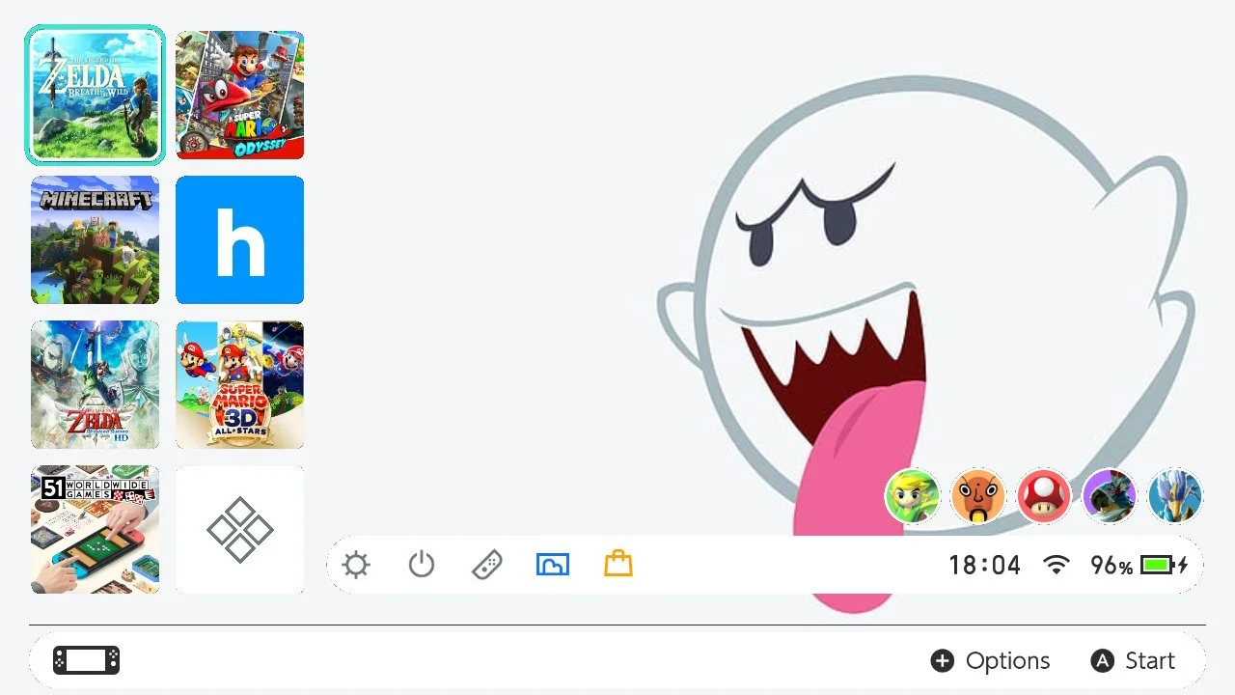This screenshot has height=695, width=1235.
Task: Select the blue bird-character user avatar
Action: 1175,496
